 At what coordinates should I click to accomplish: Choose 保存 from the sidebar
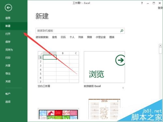point(8,42)
